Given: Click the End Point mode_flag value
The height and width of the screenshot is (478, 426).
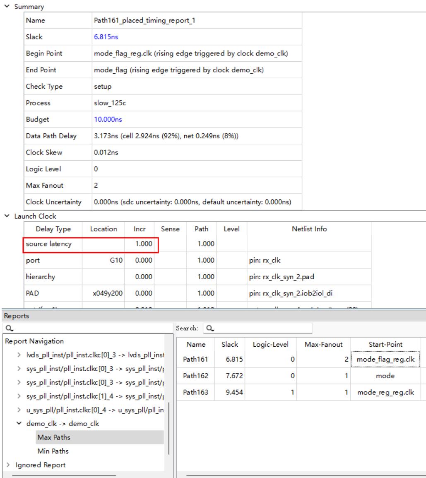Looking at the screenshot, I should pyautogui.click(x=178, y=70).
